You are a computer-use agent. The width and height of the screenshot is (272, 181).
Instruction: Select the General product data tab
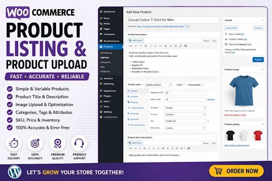tap(138, 91)
